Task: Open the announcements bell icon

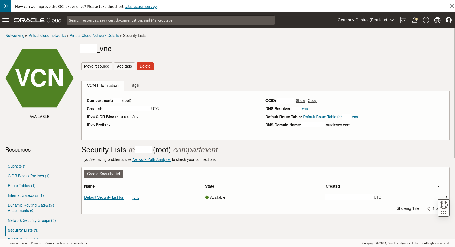Action: click(x=414, y=20)
